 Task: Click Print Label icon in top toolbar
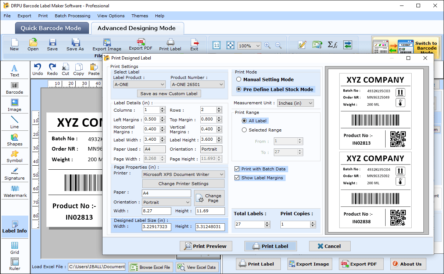[170, 44]
